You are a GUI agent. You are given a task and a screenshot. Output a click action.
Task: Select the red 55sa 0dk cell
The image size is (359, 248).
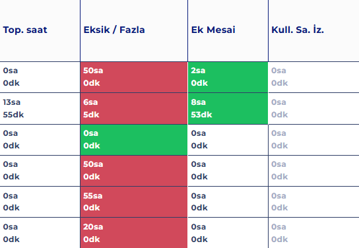(x=134, y=202)
